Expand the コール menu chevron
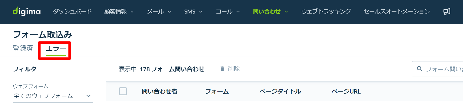463x104 pixels. [x=238, y=12]
